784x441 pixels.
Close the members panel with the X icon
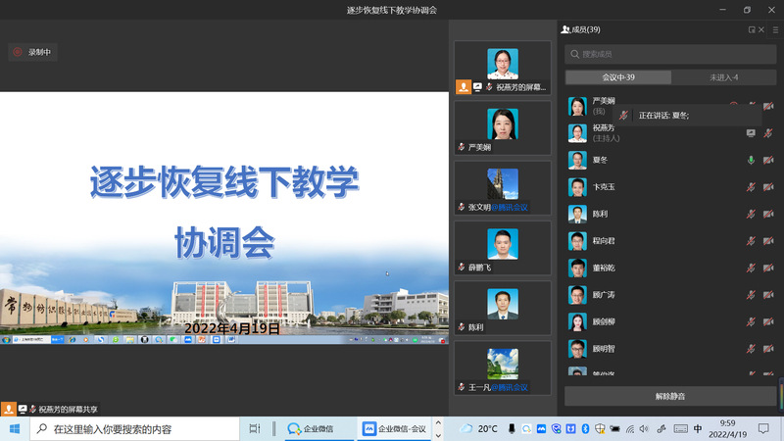(x=763, y=29)
